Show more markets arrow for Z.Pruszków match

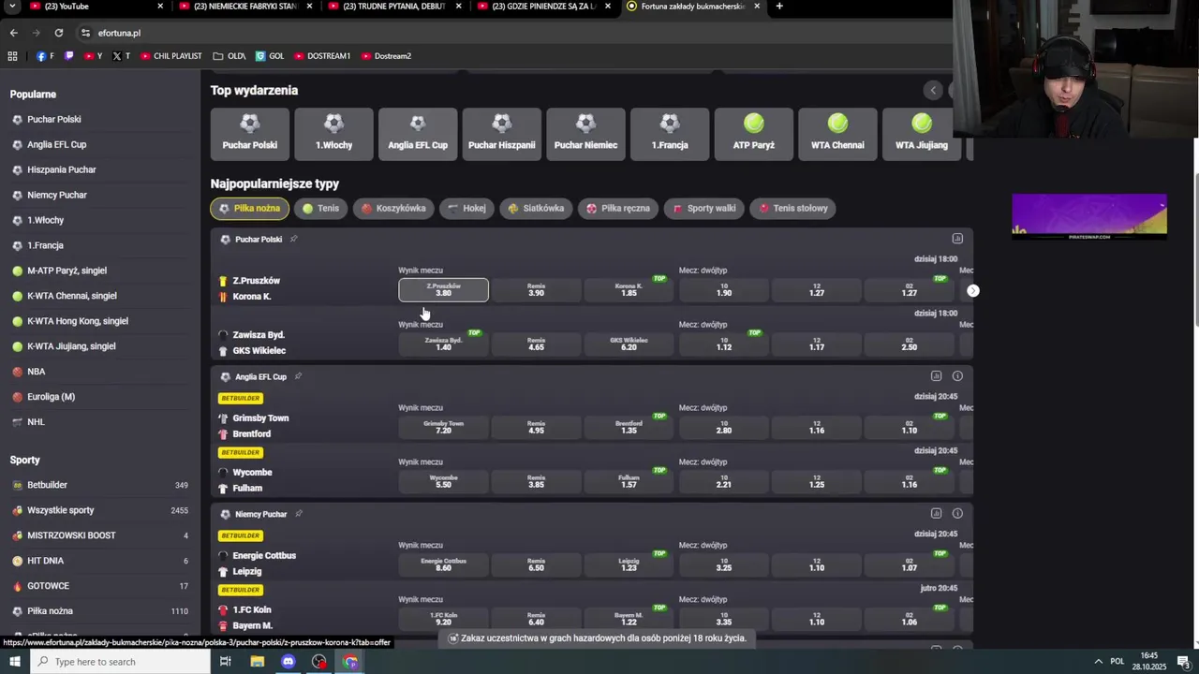coord(973,291)
